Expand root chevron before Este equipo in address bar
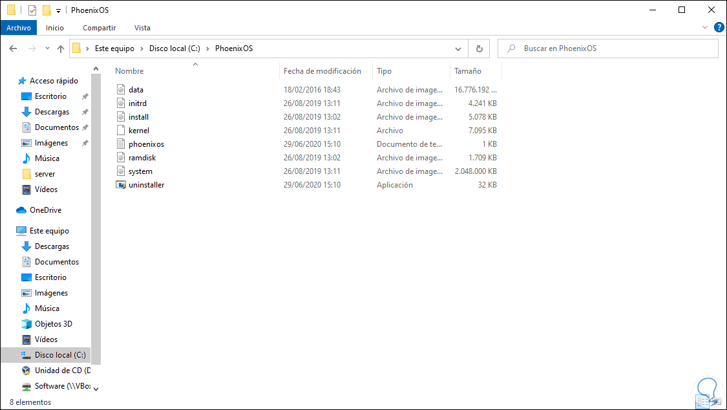Viewport: 727px width, 410px height. (87, 49)
